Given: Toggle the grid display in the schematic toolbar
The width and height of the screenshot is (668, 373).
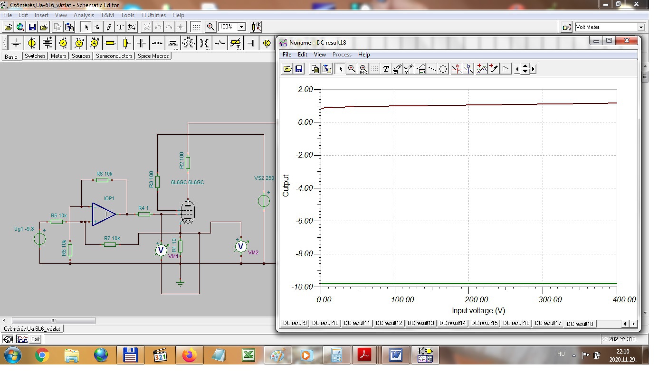Looking at the screenshot, I should click(x=196, y=27).
